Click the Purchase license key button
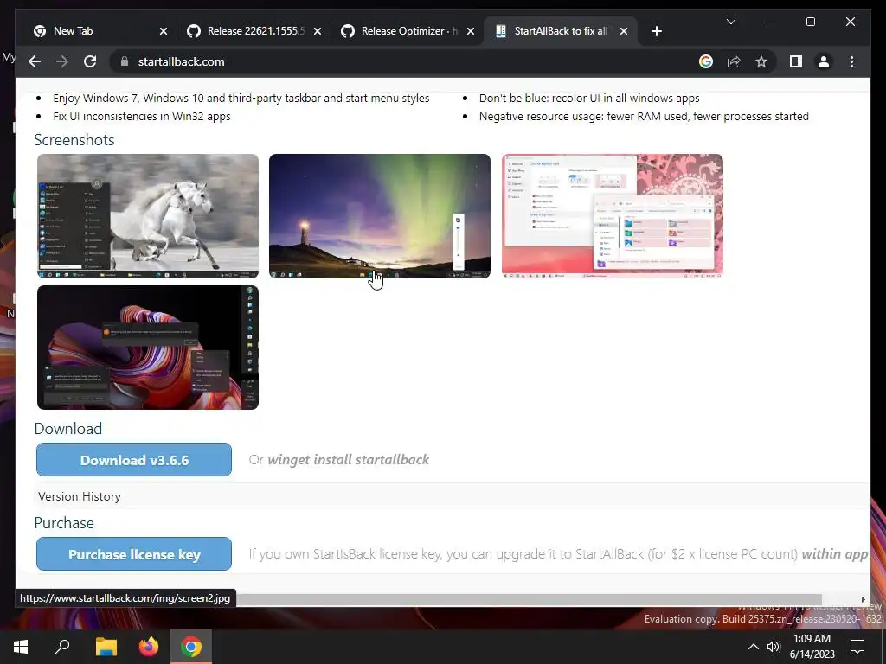This screenshot has width=886, height=664. [x=134, y=554]
